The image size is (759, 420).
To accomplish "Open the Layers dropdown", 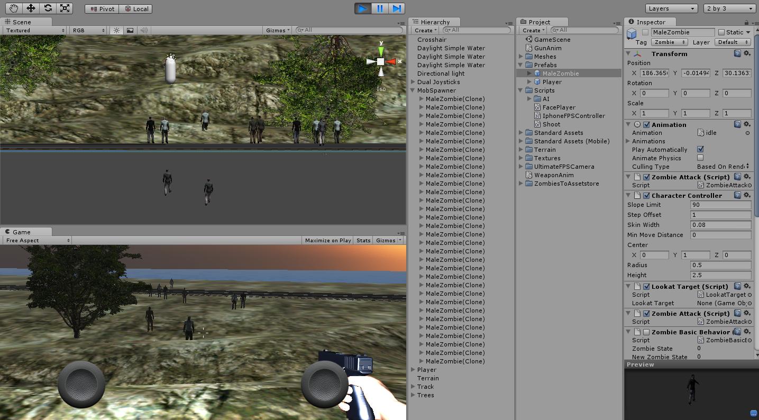I will click(x=671, y=8).
